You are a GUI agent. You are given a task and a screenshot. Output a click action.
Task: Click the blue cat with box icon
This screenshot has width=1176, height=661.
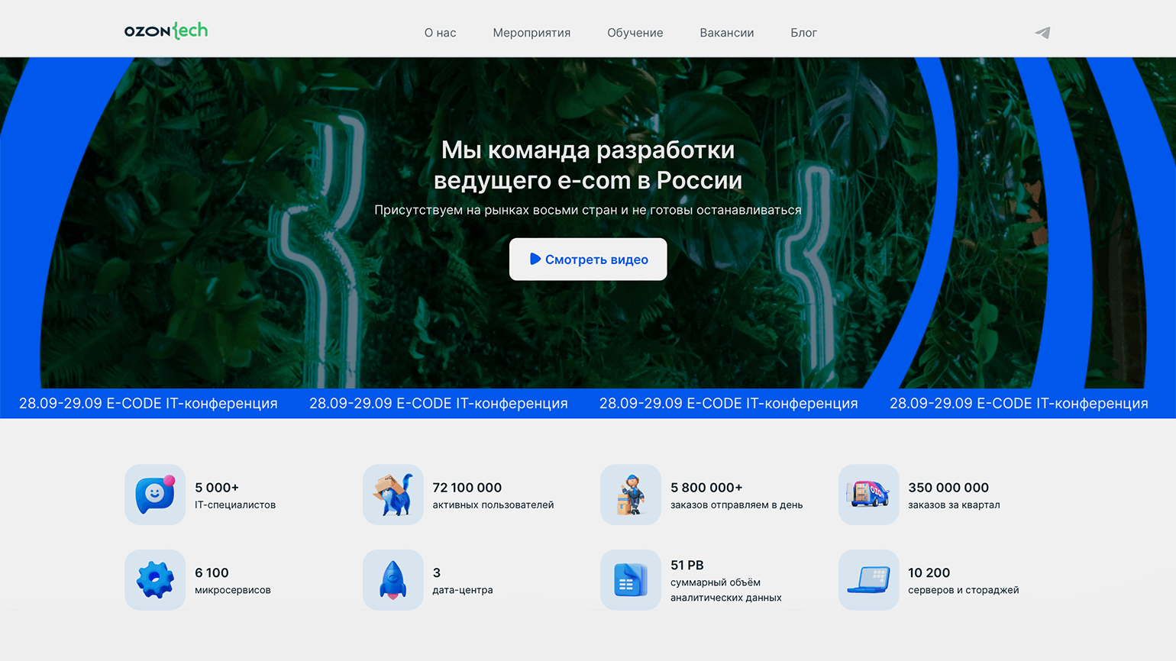tap(393, 495)
